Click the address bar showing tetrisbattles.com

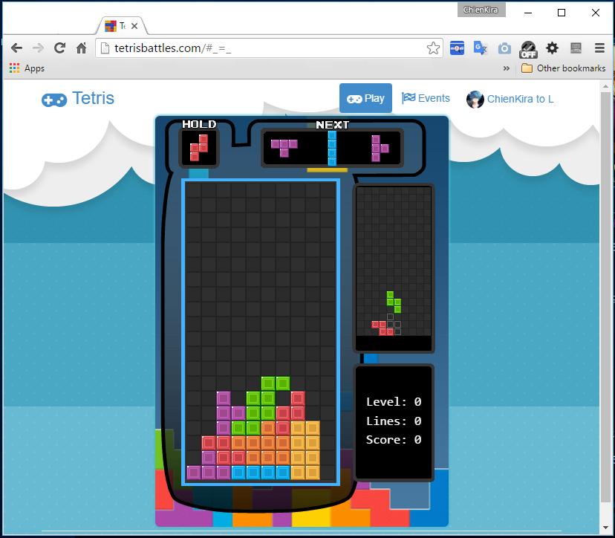point(269,48)
